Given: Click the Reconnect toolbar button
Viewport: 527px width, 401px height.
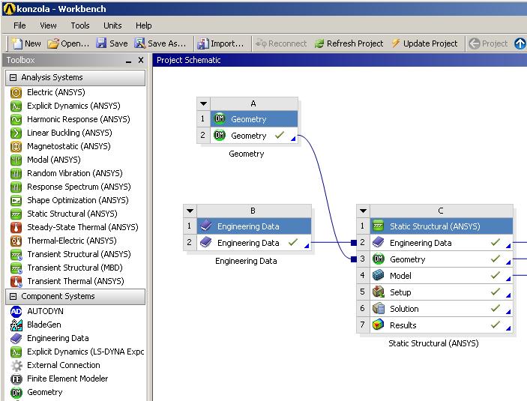Looking at the screenshot, I should click(281, 43).
